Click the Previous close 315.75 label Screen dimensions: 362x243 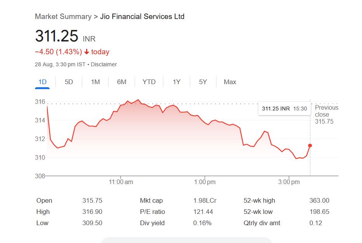tap(326, 115)
